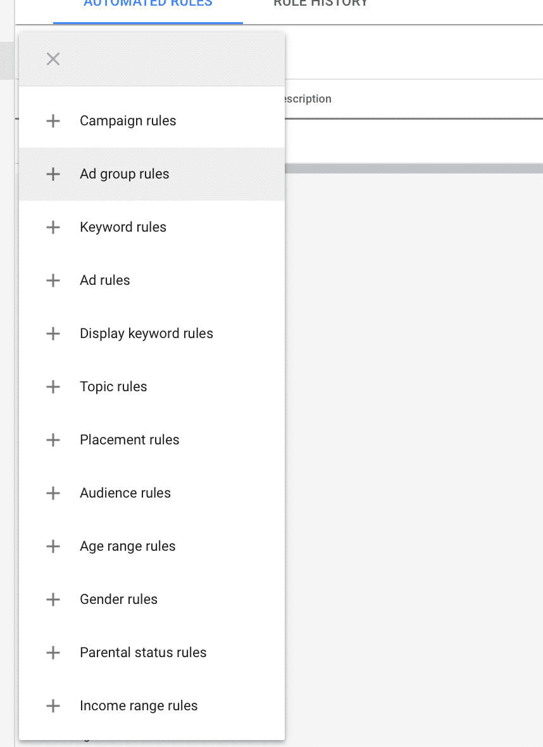Click plus icon beside Display keyword rules
The width and height of the screenshot is (543, 747).
53,334
